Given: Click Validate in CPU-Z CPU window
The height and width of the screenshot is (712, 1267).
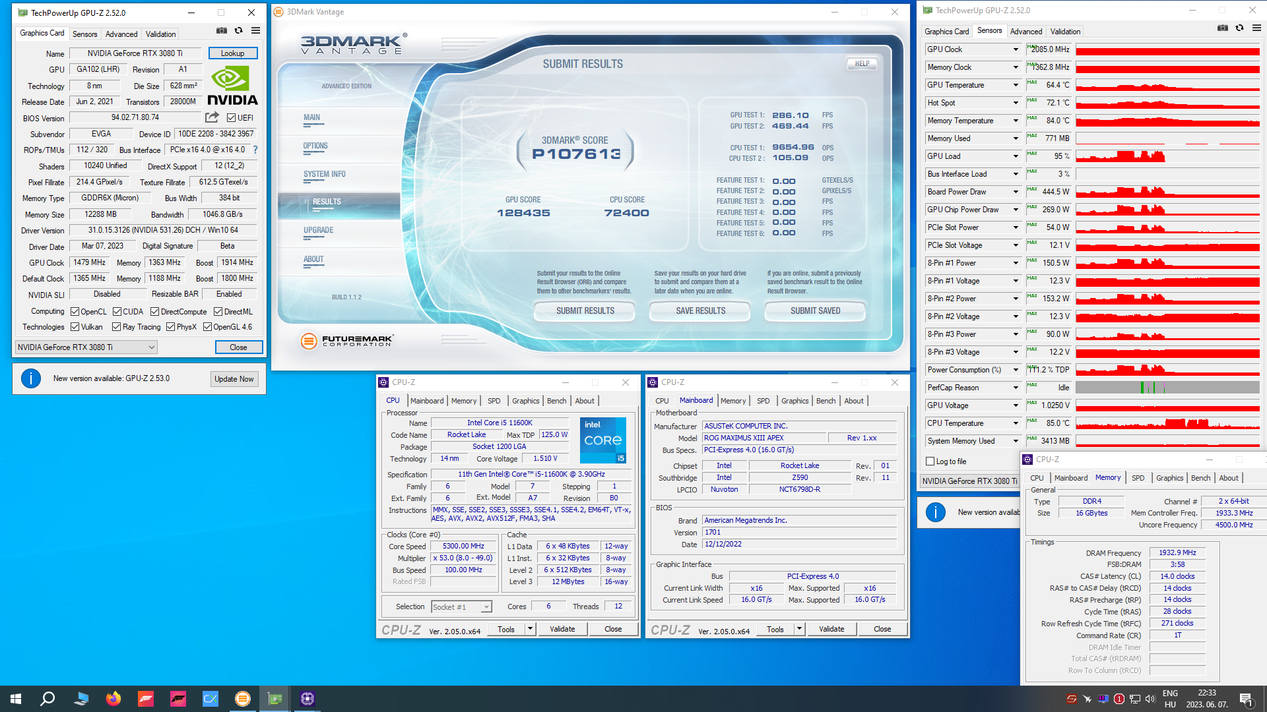Looking at the screenshot, I should [x=562, y=629].
